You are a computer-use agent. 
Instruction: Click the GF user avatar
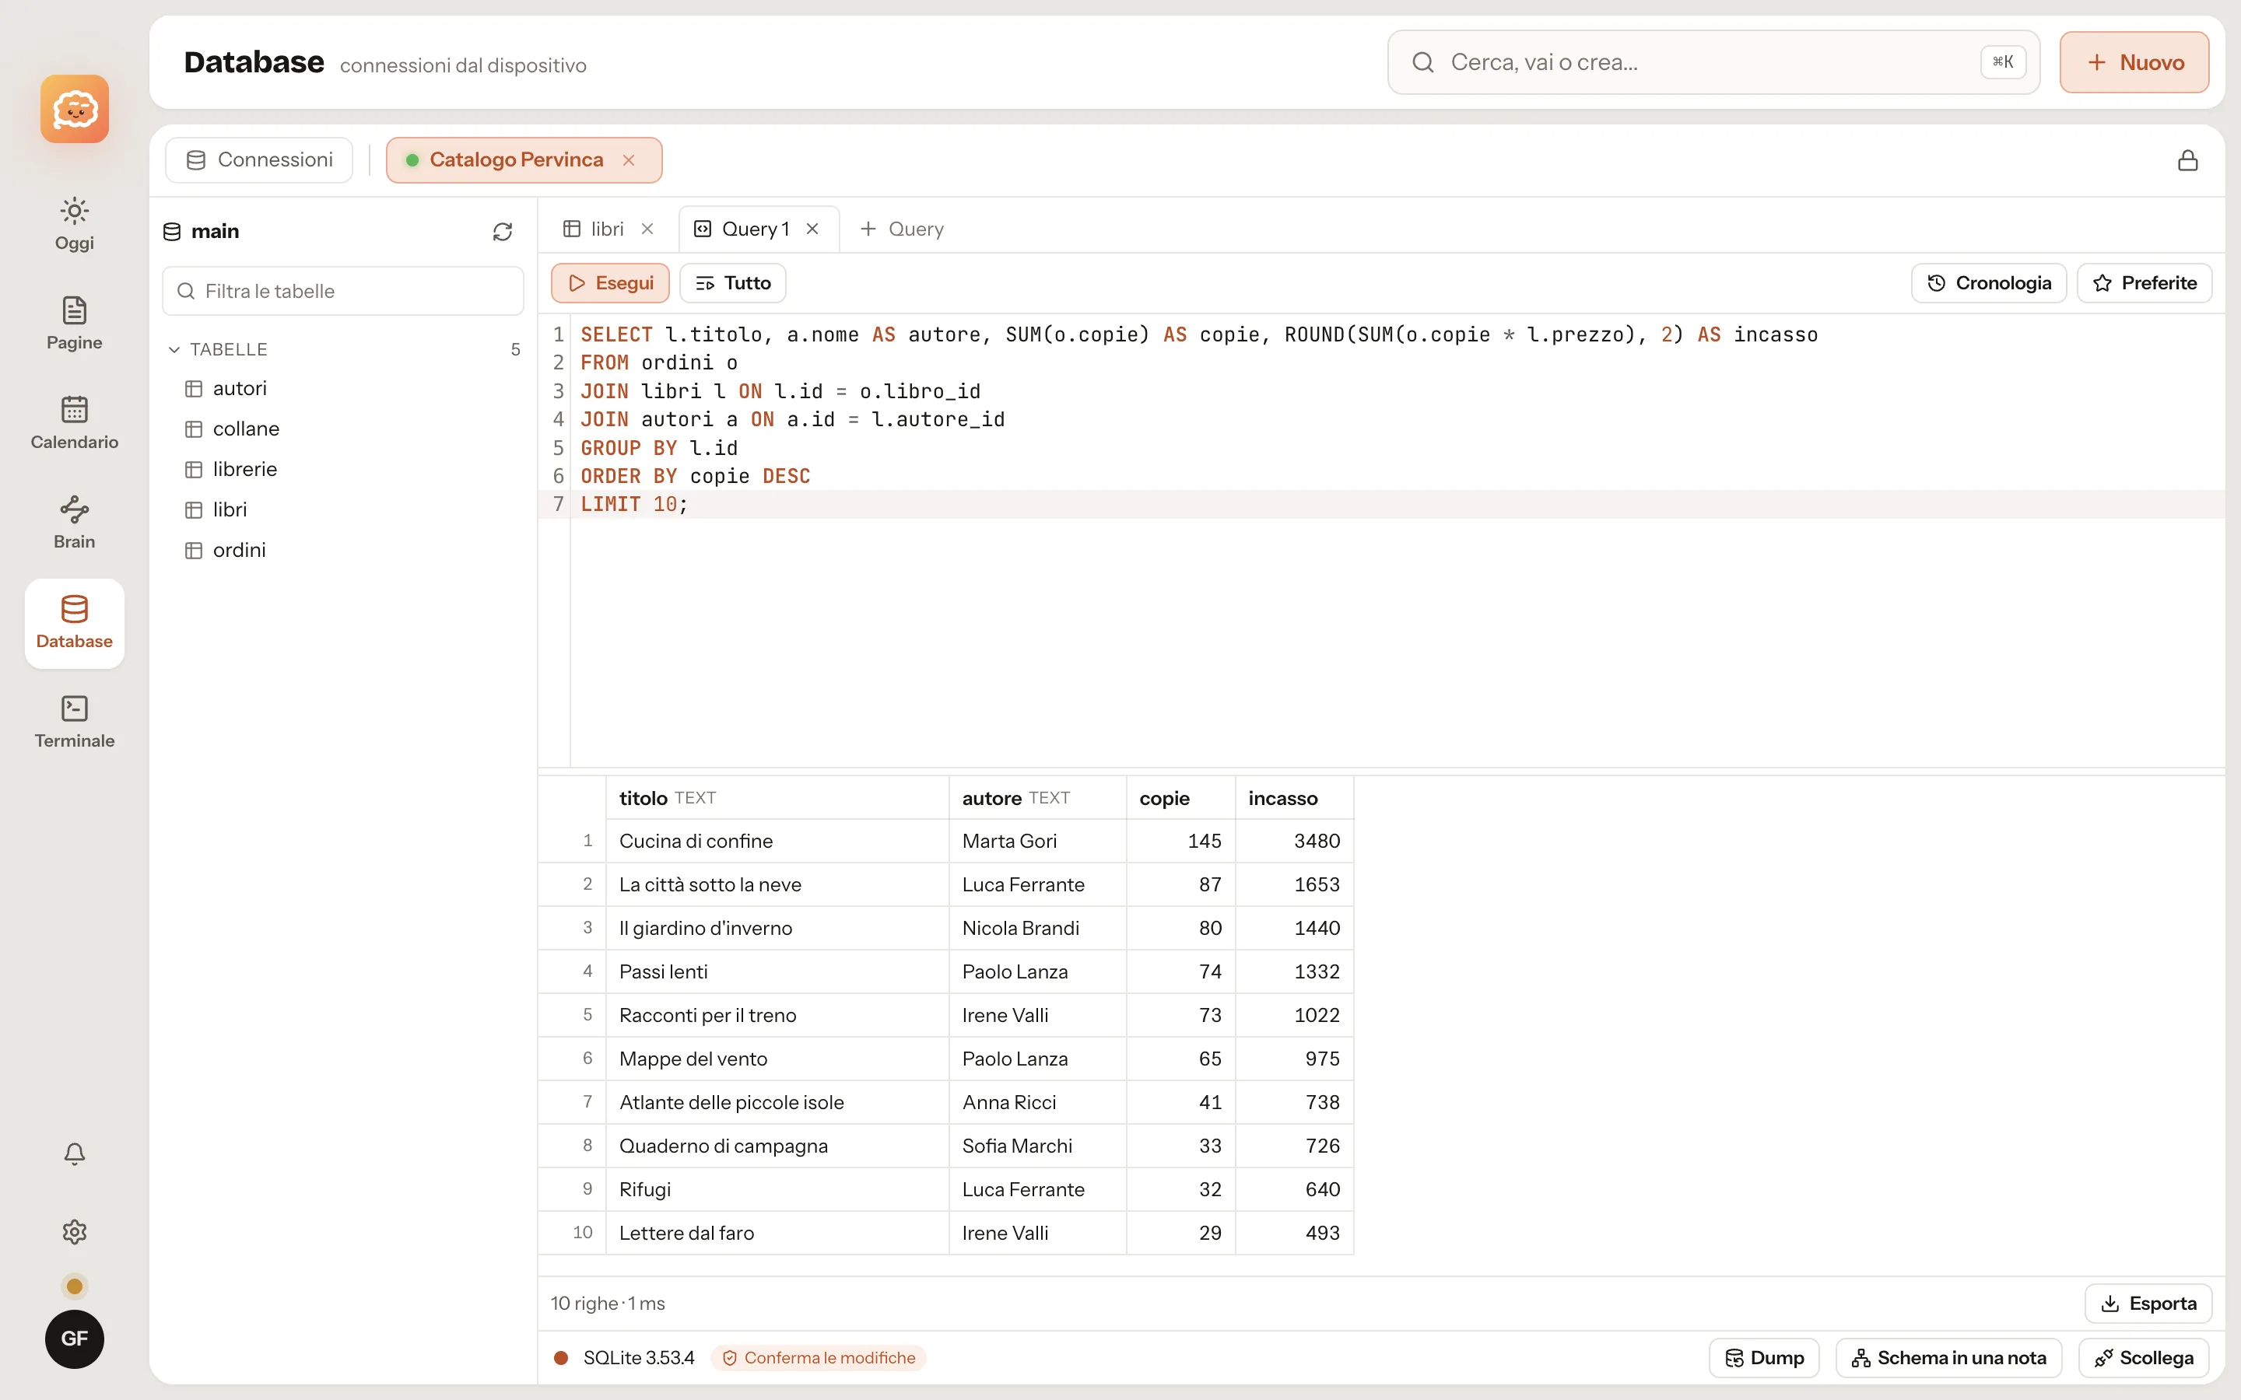point(74,1338)
